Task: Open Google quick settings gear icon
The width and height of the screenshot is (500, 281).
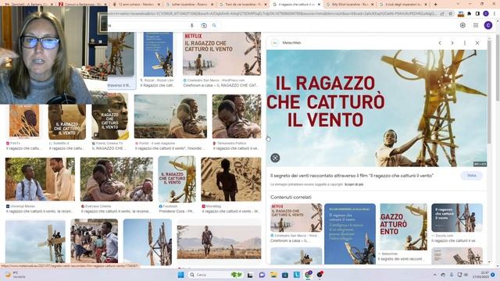Action: click(462, 25)
